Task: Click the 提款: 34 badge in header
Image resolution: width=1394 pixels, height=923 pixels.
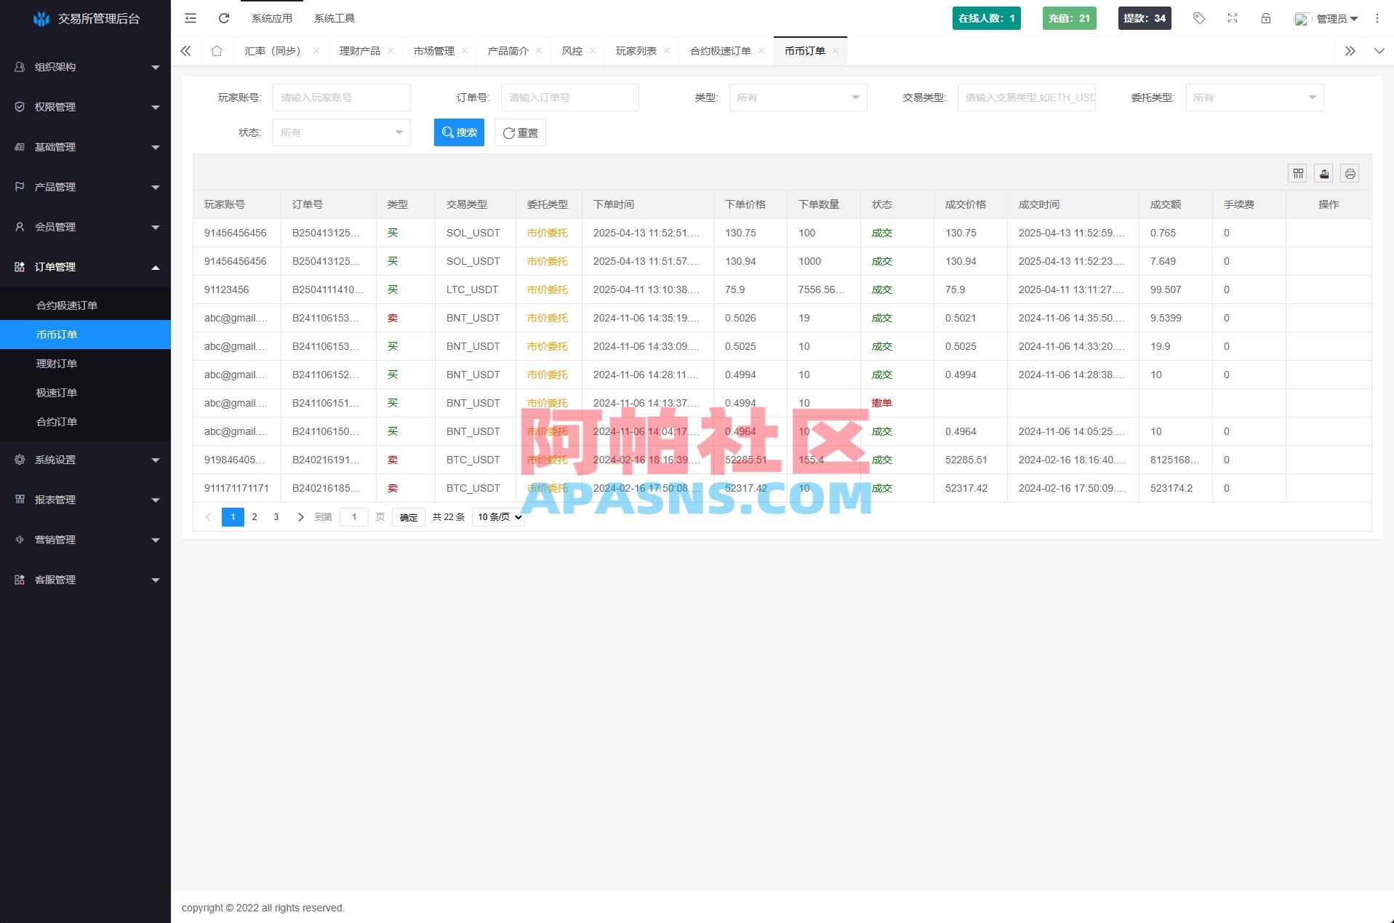Action: [1144, 18]
